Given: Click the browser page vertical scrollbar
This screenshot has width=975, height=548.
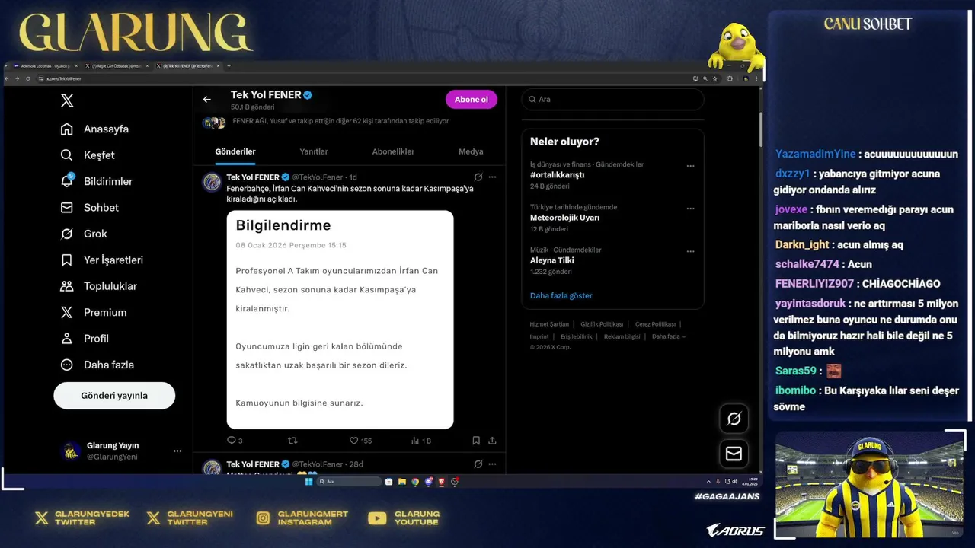Looking at the screenshot, I should [760, 129].
